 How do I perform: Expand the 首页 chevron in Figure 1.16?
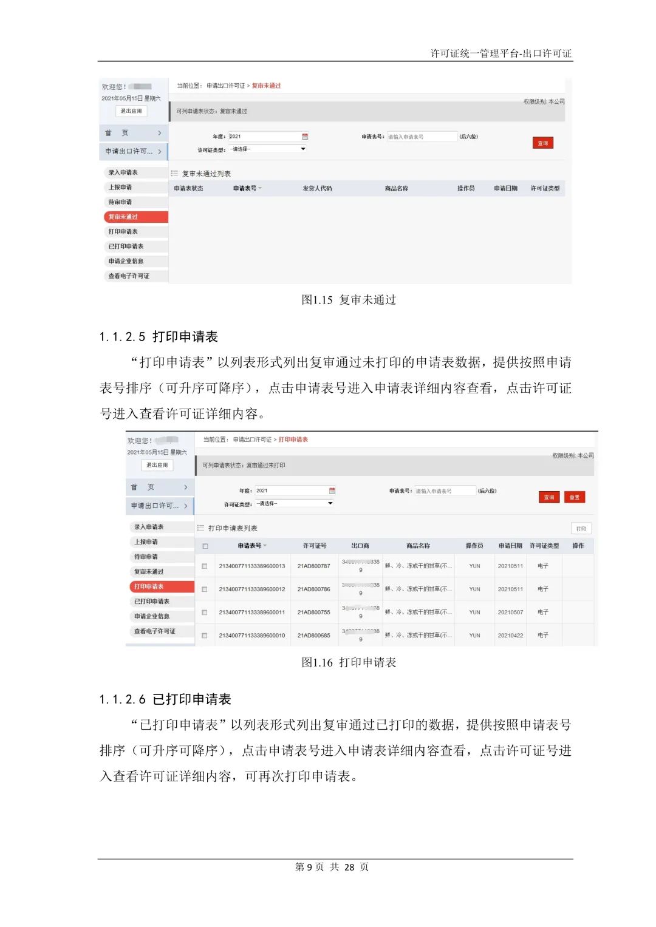[x=185, y=487]
